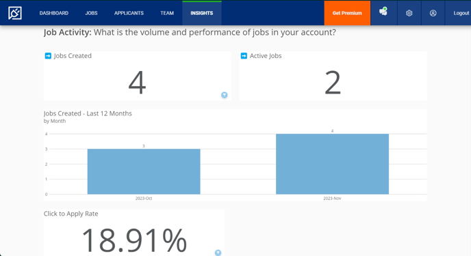
Task: Open the Jobs tab
Action: tap(91, 13)
